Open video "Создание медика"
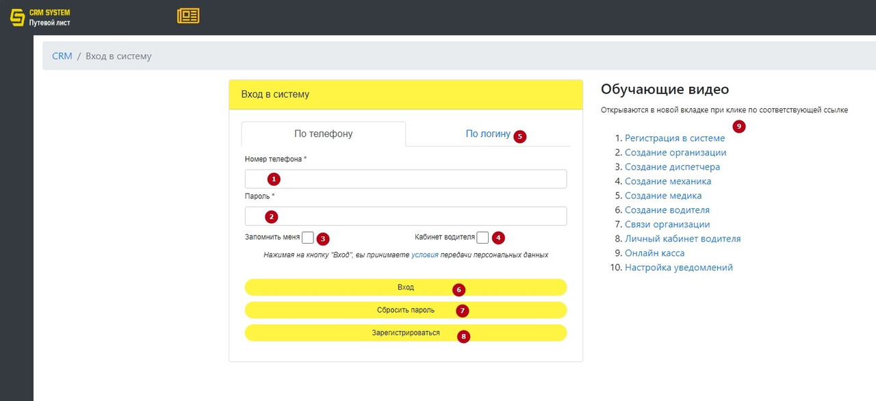876x401 pixels. click(x=663, y=196)
